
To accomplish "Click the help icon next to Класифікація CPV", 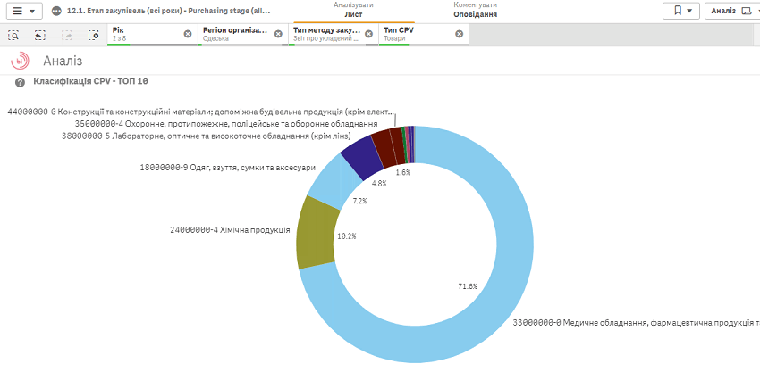I will 20,82.
